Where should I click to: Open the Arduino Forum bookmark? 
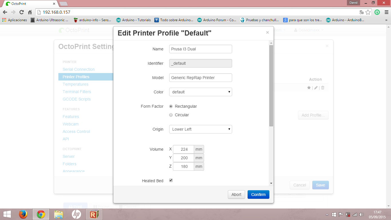(217, 20)
